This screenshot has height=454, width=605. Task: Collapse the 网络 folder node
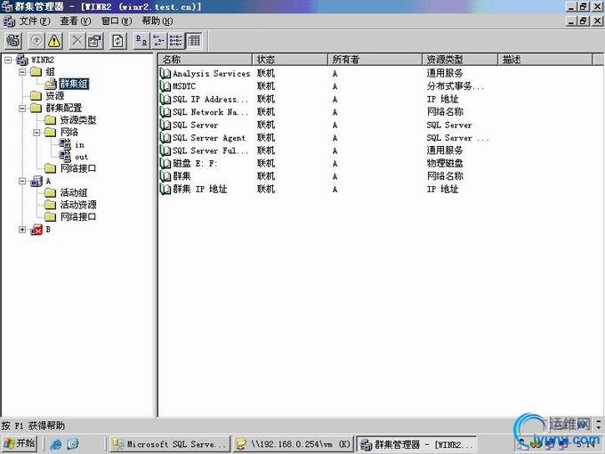[x=36, y=133]
